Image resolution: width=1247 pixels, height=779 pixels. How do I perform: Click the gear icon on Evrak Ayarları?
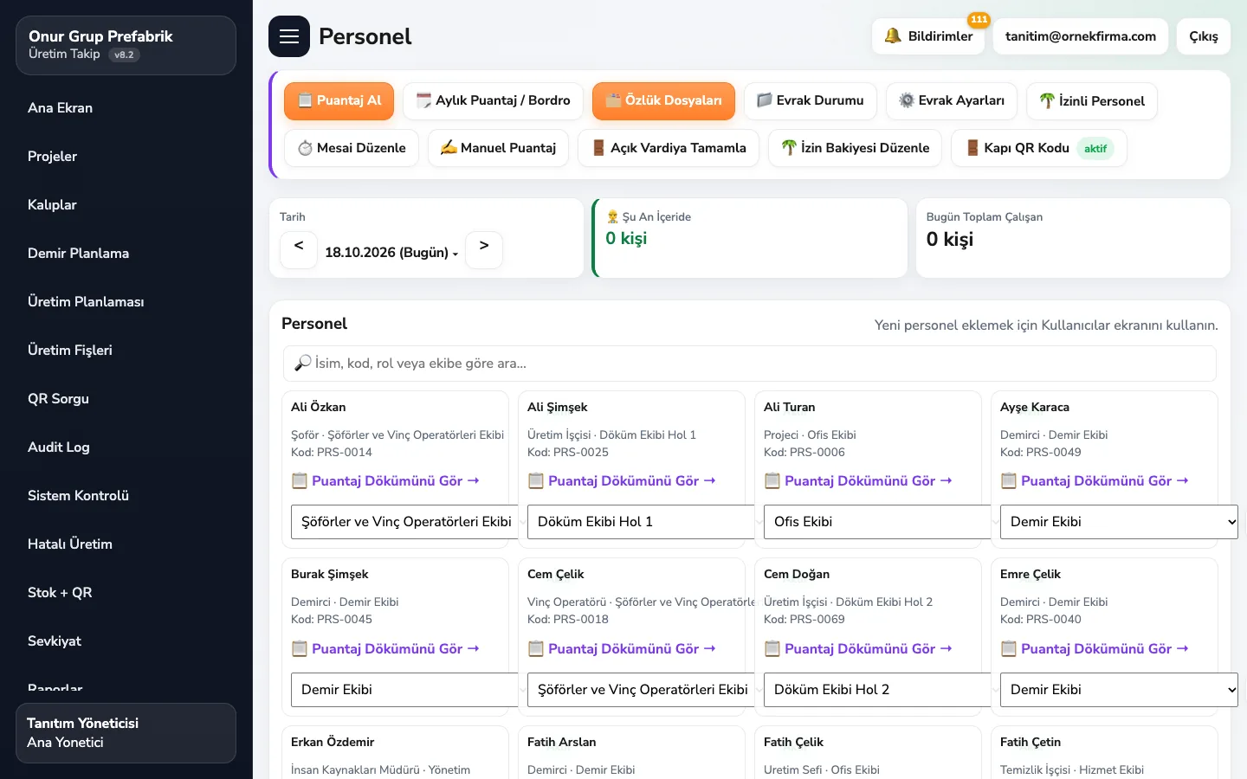907,100
